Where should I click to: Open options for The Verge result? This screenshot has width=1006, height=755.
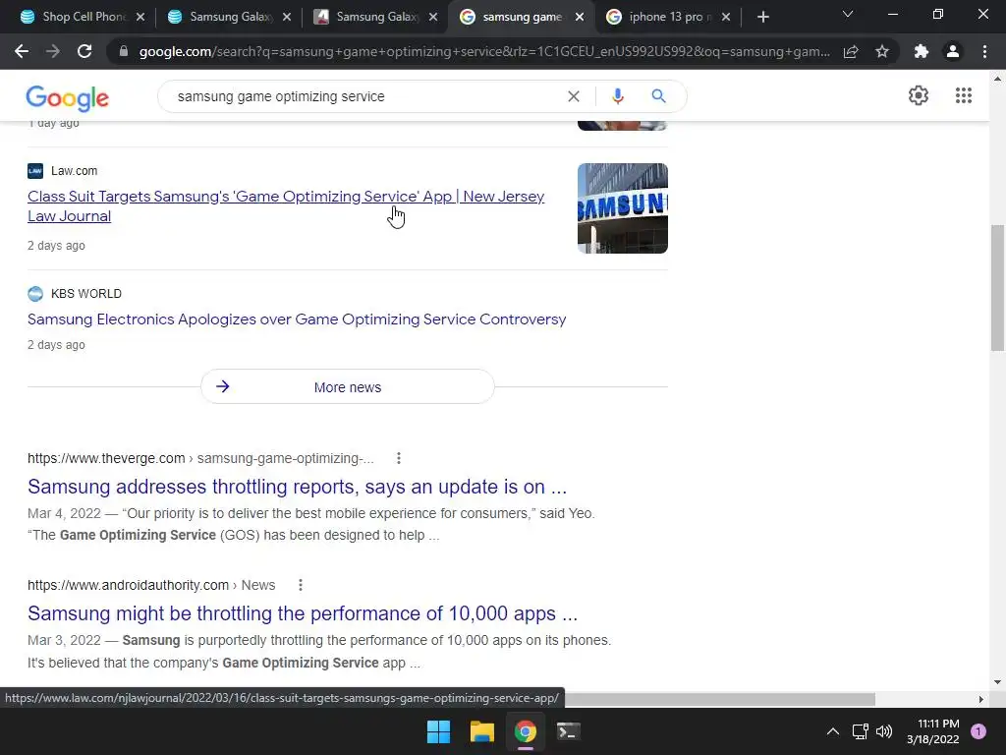[399, 458]
